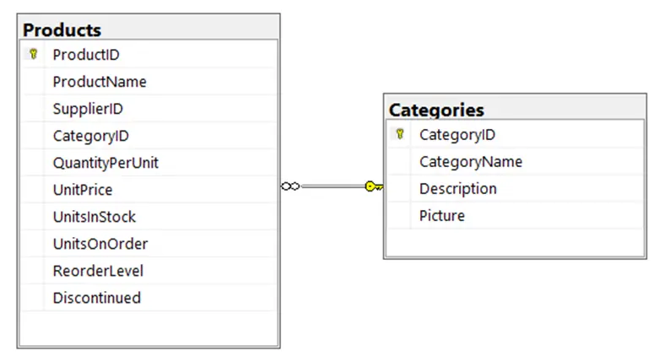Image resolution: width=659 pixels, height=356 pixels.
Task: Click the CategoryID primary key icon in Categories
Action: [x=400, y=134]
